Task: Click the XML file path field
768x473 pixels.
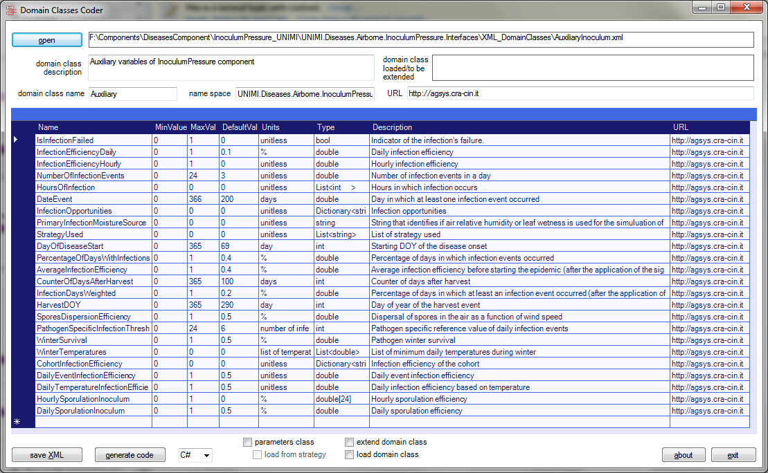Action: tap(421, 39)
